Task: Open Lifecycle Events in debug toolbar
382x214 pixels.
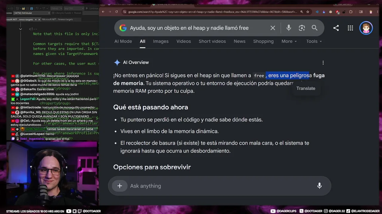Action: coord(63,13)
